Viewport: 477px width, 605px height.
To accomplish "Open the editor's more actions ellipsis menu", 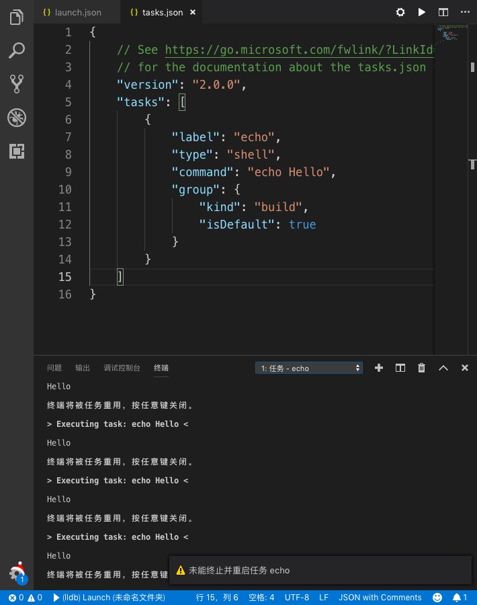I will pos(464,12).
